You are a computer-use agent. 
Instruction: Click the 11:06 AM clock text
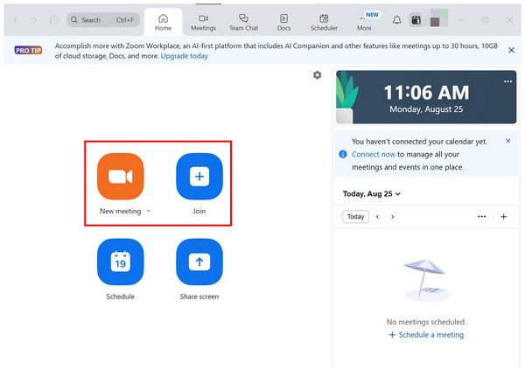(x=426, y=93)
